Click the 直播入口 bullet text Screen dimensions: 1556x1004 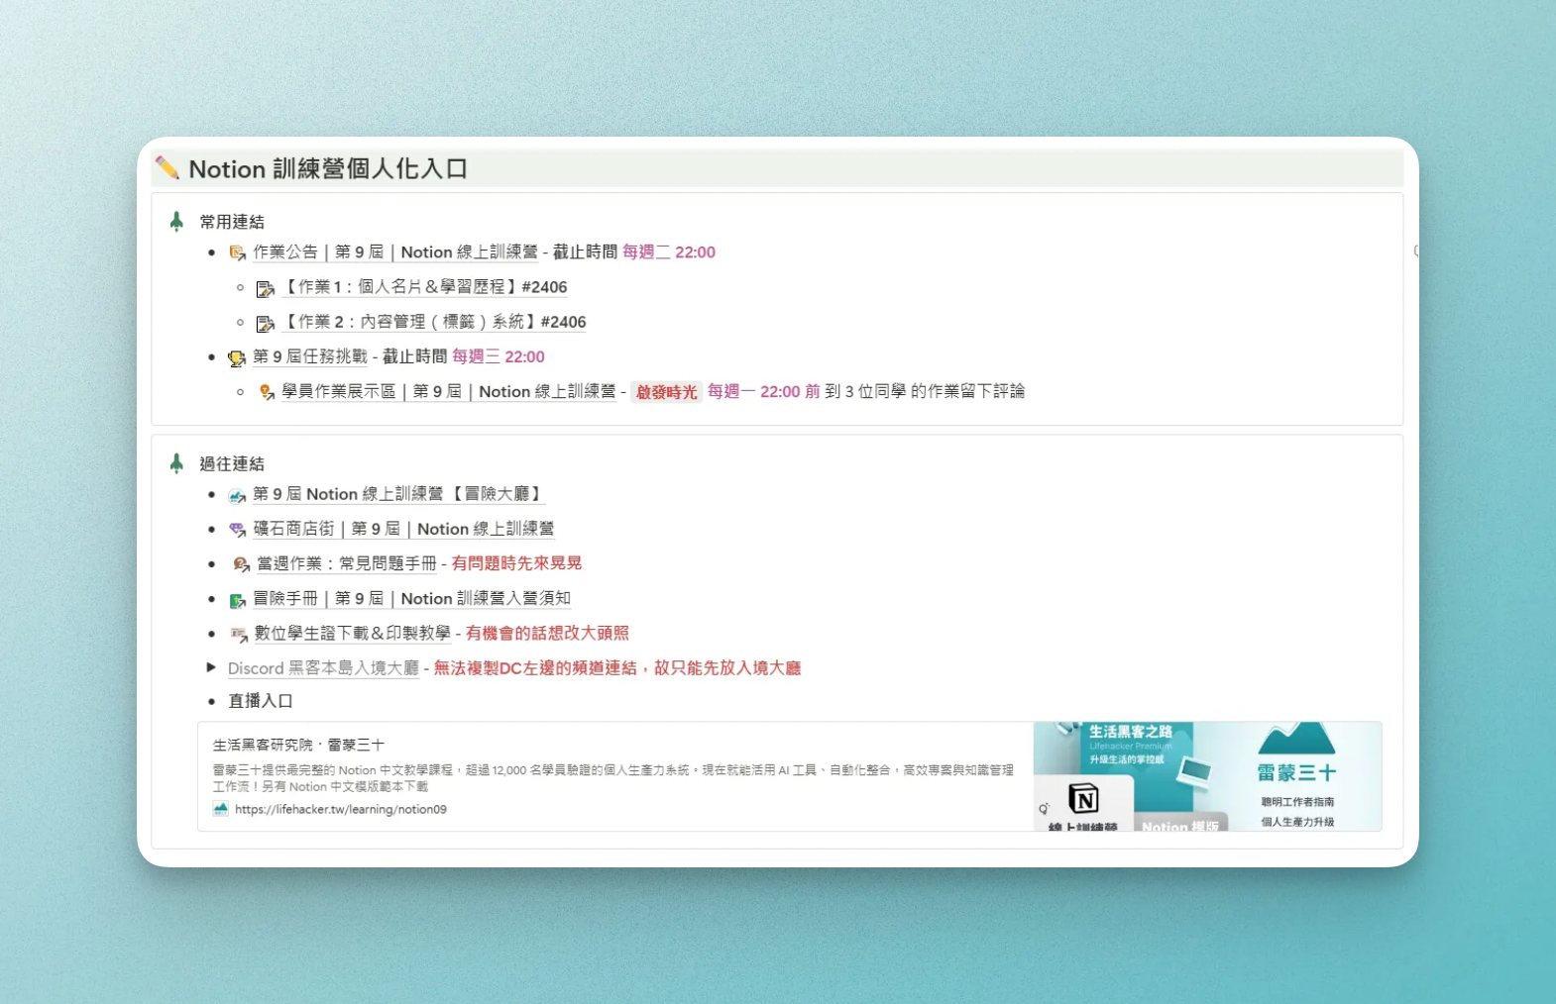(x=261, y=700)
